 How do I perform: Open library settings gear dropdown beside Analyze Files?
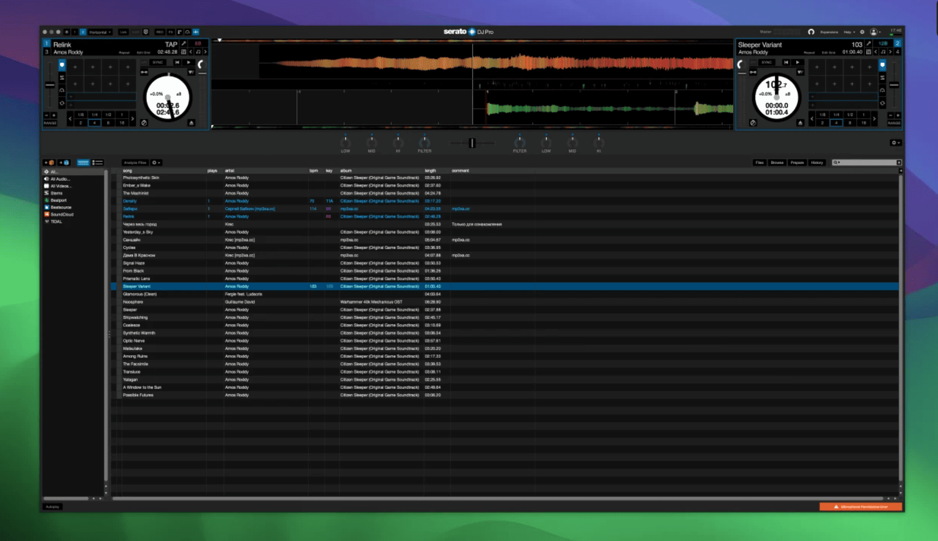point(156,163)
